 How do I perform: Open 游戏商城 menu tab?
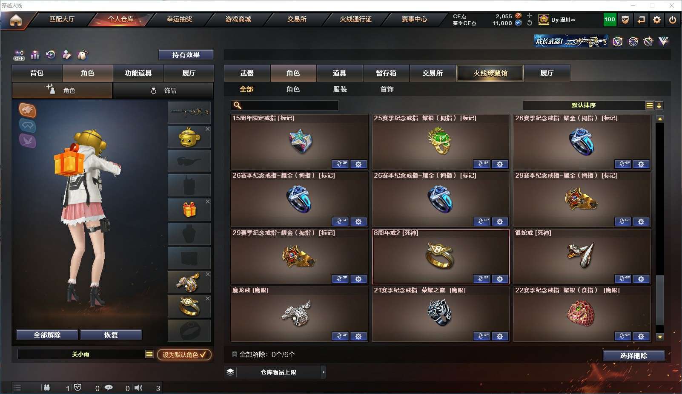point(238,19)
